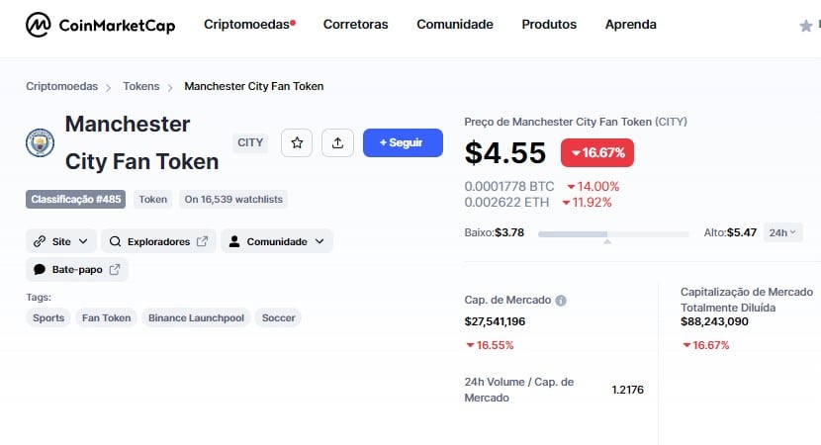Image resolution: width=821 pixels, height=445 pixels.
Task: Expand the Site dropdown
Action: tap(61, 241)
